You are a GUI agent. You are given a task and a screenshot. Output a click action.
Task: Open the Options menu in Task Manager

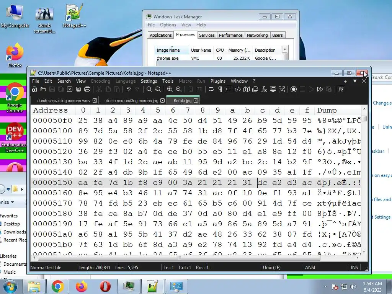[x=168, y=25]
